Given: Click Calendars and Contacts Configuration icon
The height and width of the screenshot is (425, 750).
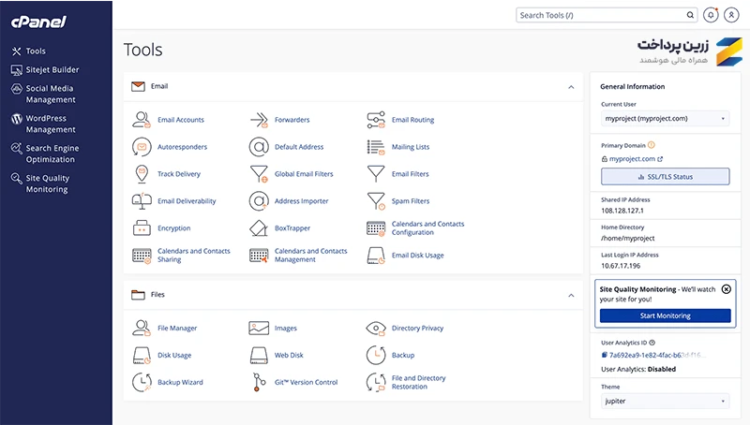Looking at the screenshot, I should click(x=376, y=228).
